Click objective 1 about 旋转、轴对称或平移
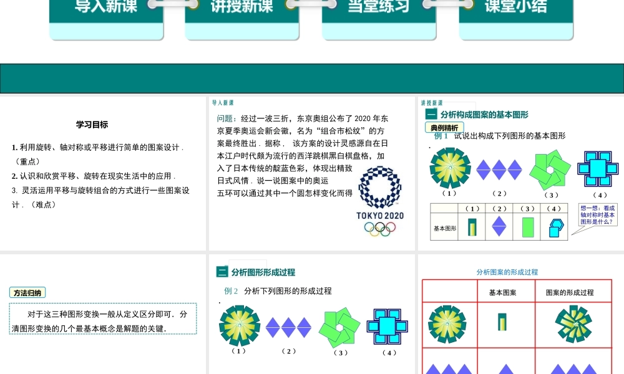624x374 pixels. coord(97,154)
